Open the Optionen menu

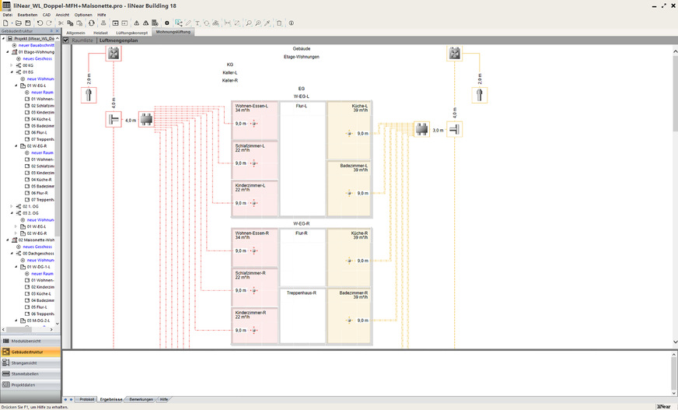pyautogui.click(x=82, y=15)
